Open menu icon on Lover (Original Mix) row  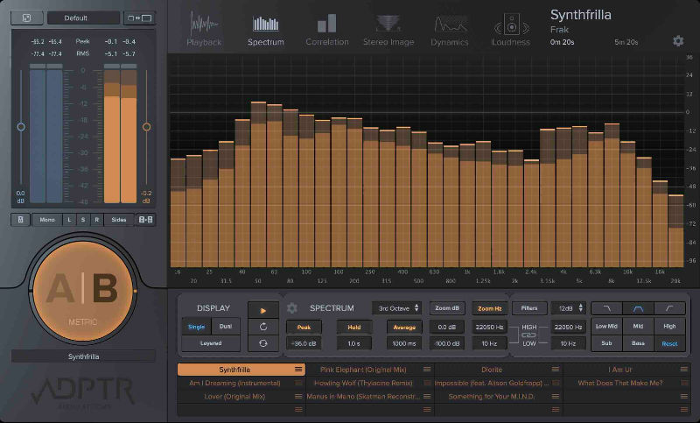(298, 396)
